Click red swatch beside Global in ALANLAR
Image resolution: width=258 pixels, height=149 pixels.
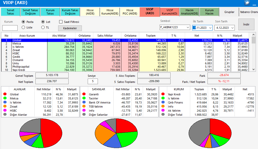(5, 94)
